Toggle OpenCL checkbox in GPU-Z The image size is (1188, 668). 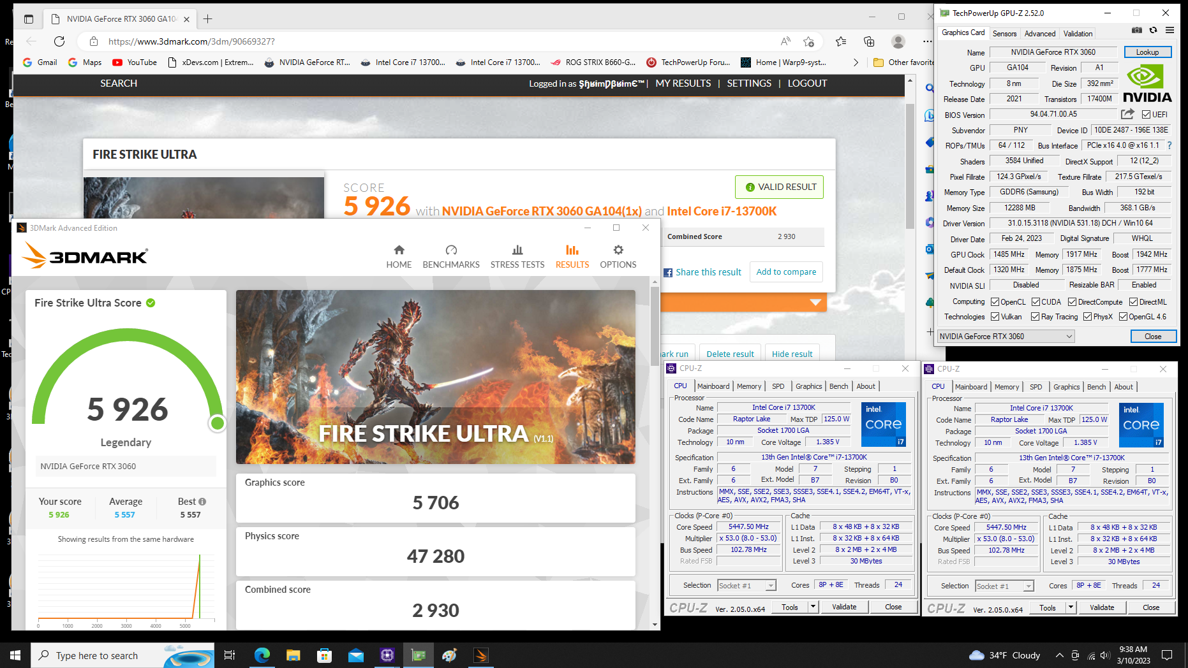[x=995, y=302]
